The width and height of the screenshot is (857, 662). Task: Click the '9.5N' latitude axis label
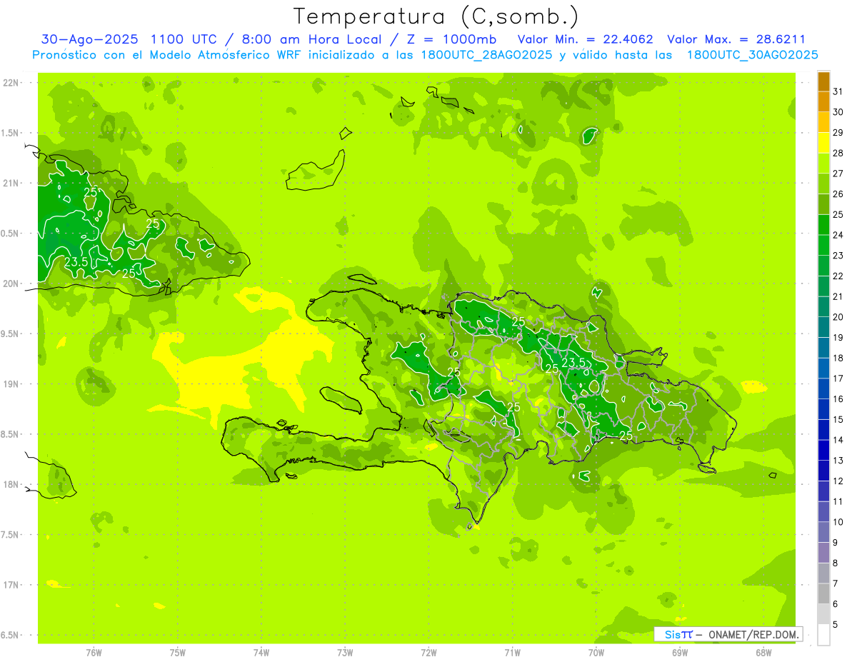[11, 333]
